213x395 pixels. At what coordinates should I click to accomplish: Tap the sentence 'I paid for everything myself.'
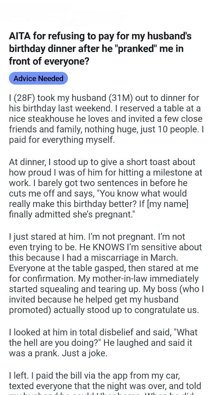[62, 139]
